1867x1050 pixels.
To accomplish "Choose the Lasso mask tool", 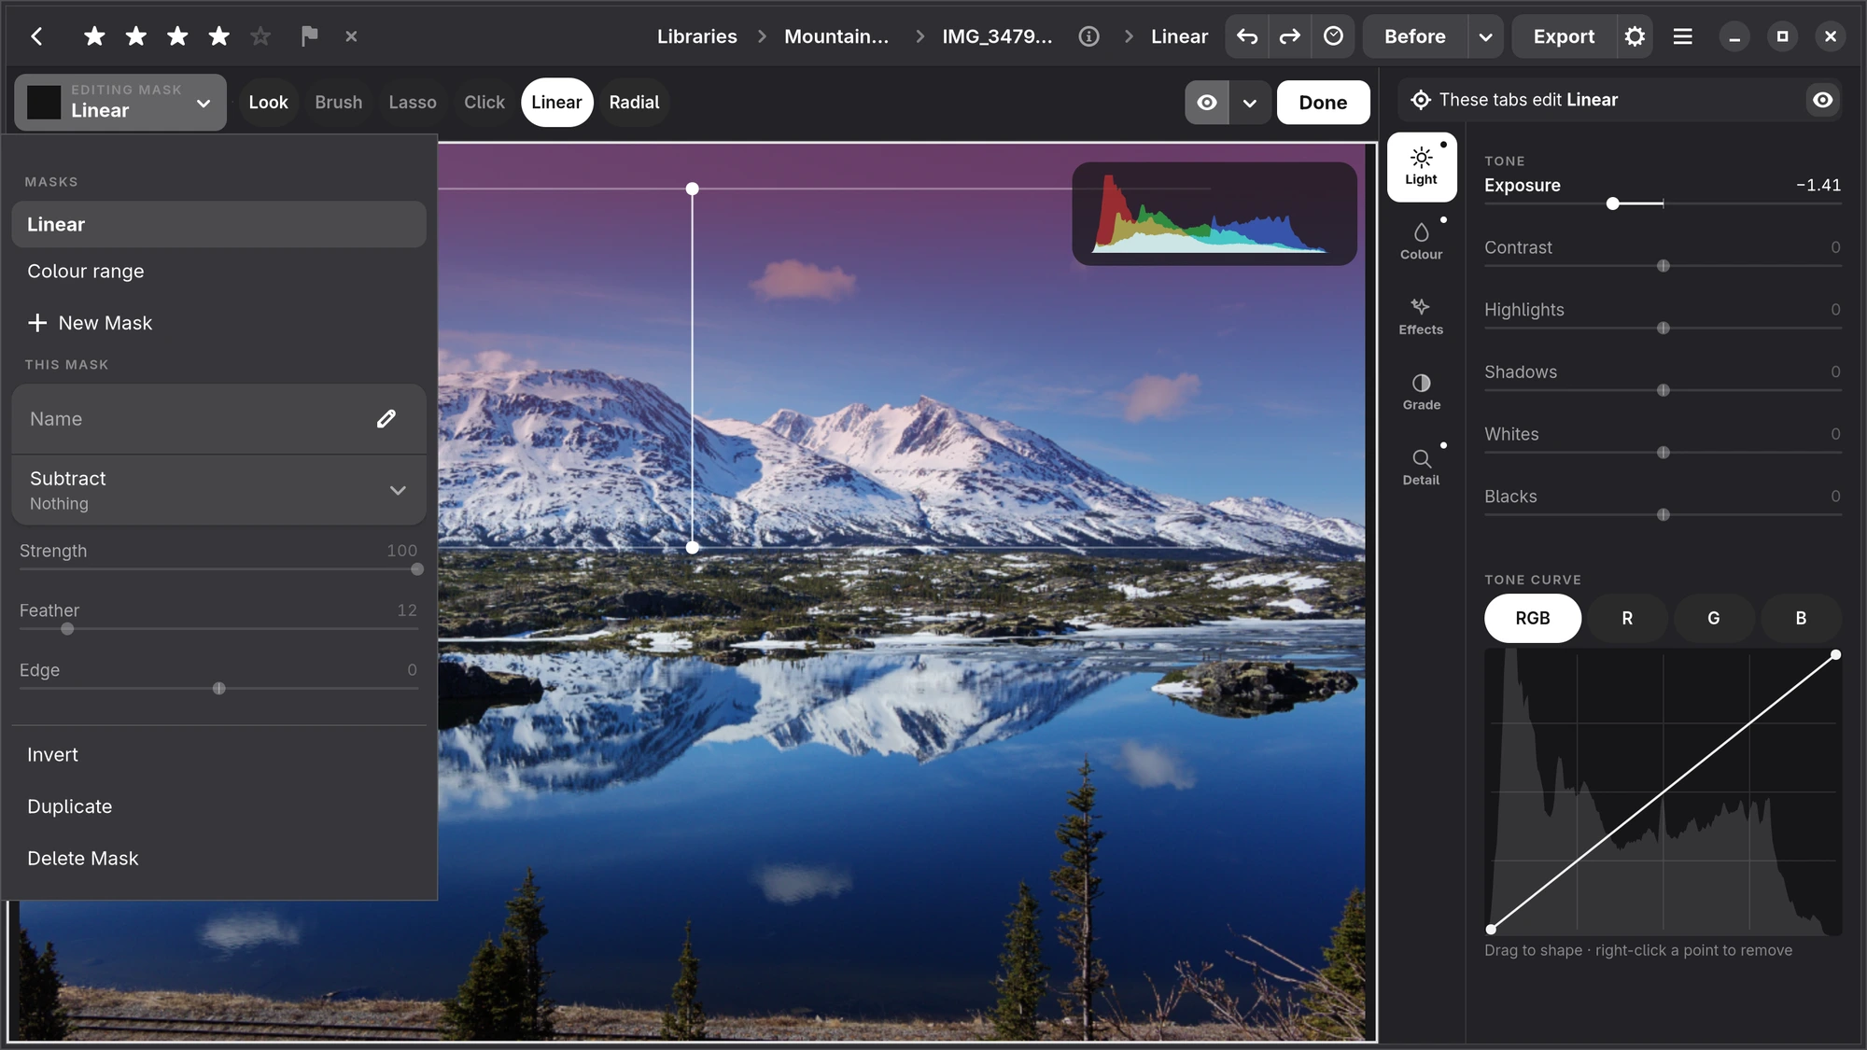I will 412,103.
